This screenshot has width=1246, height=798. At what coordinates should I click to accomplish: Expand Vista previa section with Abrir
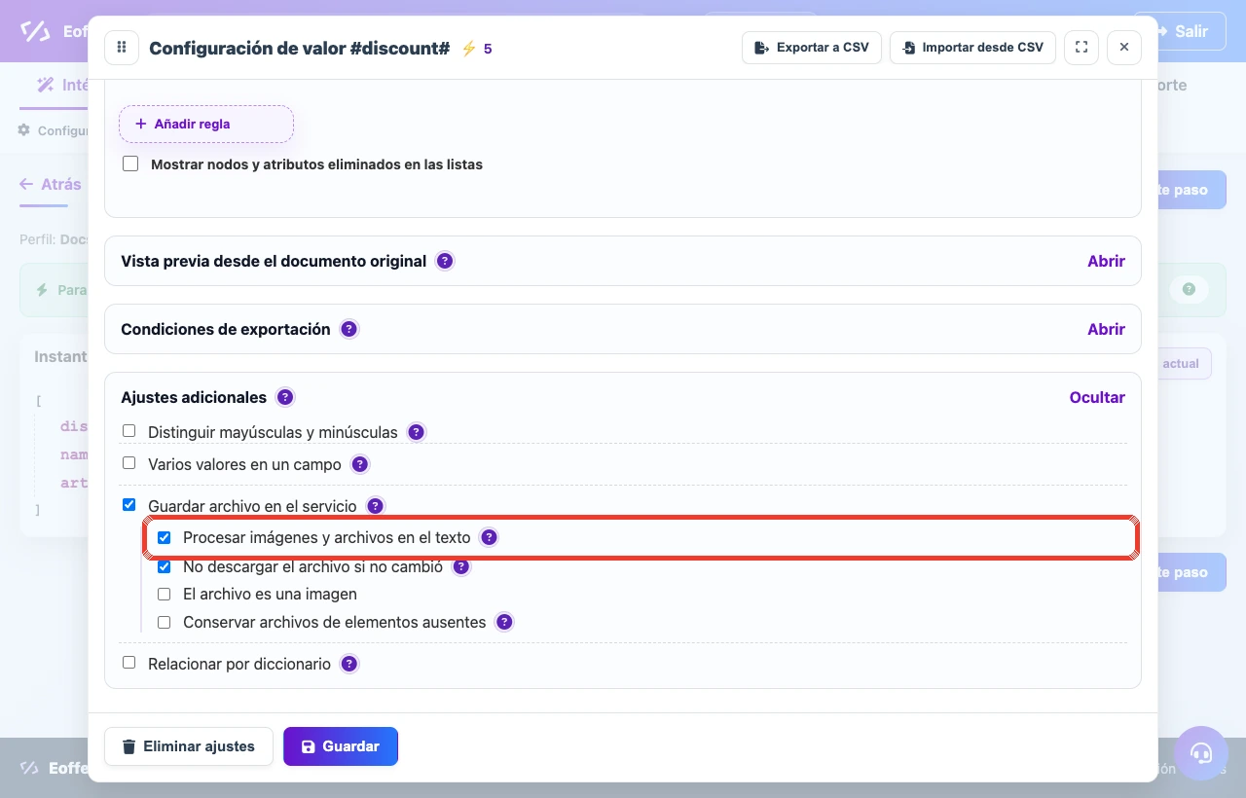(1106, 261)
